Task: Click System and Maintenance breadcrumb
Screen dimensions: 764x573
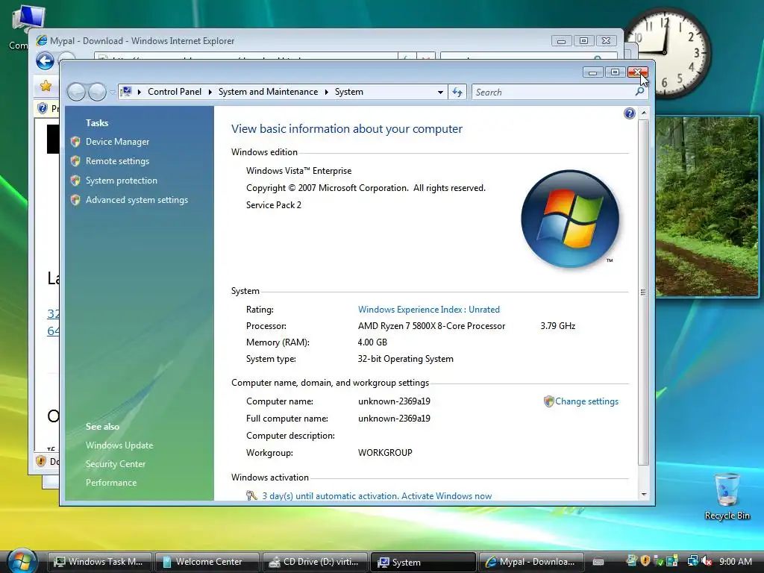Action: [268, 92]
